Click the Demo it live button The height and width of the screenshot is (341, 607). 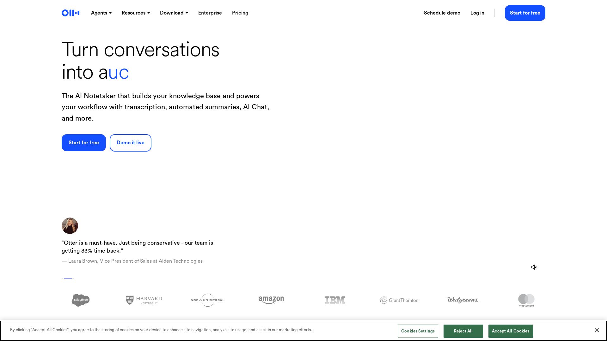pyautogui.click(x=130, y=143)
